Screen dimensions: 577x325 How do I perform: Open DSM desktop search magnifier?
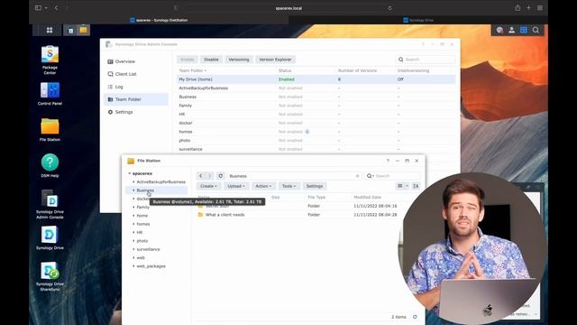click(536, 30)
